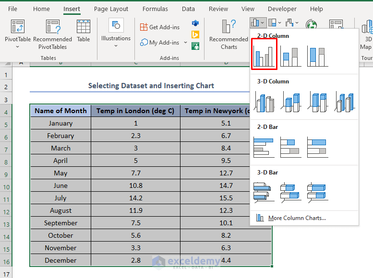The width and height of the screenshot is (373, 278).
Task: Select the cell containing January
Action: [60, 123]
